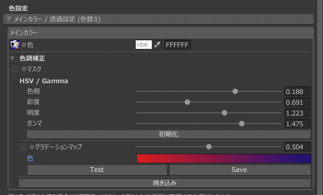This screenshot has width=323, height=195.
Task: Click the FFFFFF hex color field
Action: tap(177, 45)
